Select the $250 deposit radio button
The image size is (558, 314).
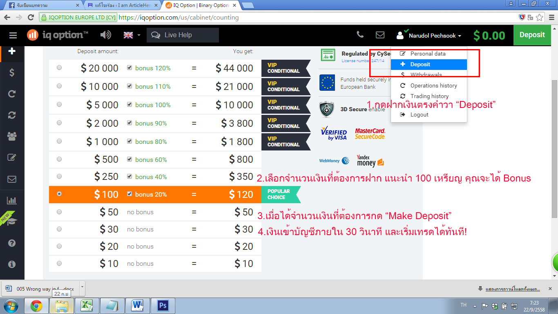click(60, 176)
